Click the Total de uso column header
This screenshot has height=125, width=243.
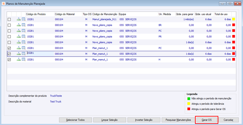[x=223, y=14]
